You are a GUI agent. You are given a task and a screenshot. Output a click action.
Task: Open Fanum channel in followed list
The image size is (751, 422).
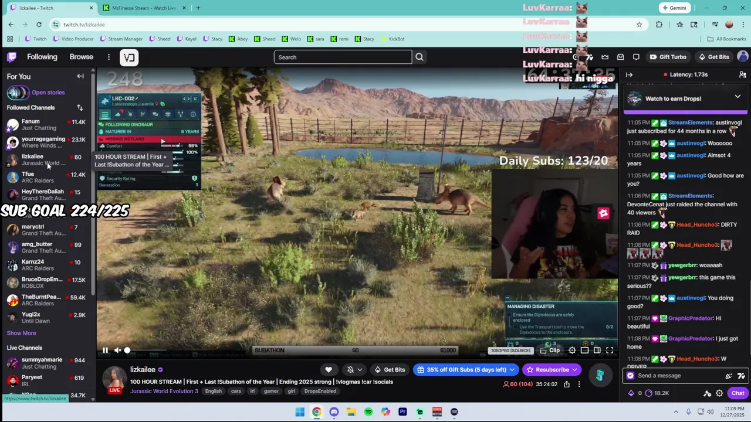(47, 125)
